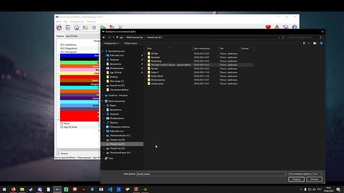Select the Photoshop folder
The width and height of the screenshot is (344, 193).
[x=156, y=61]
